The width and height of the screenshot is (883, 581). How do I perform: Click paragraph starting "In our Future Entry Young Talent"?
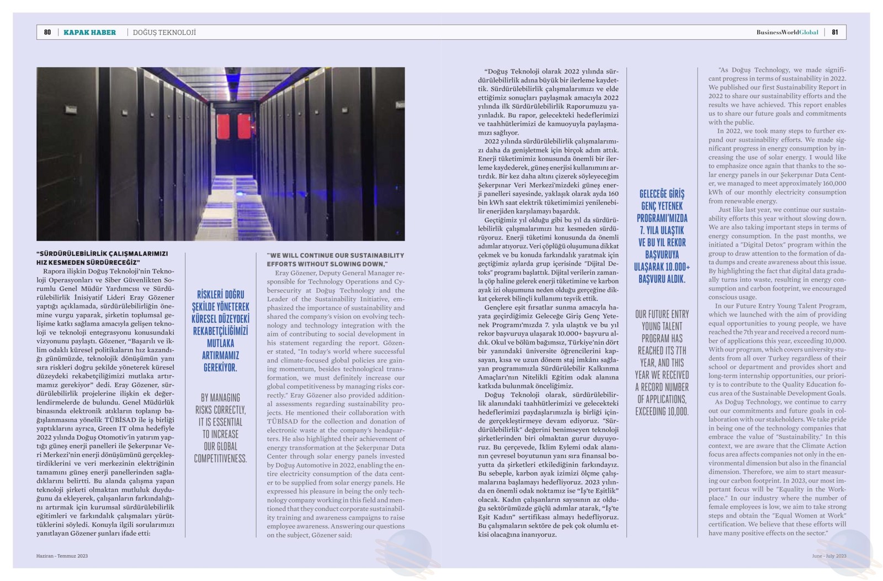pyautogui.click(x=777, y=349)
